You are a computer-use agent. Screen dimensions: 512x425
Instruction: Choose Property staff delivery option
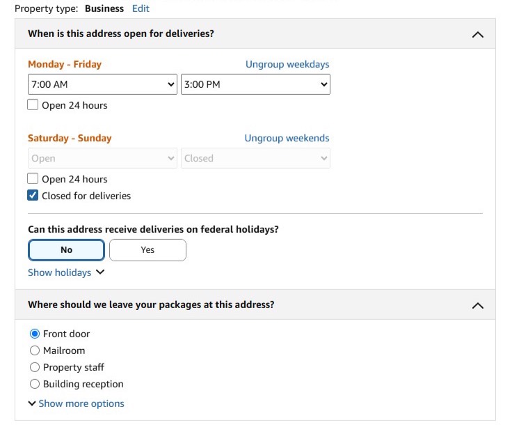pos(35,367)
